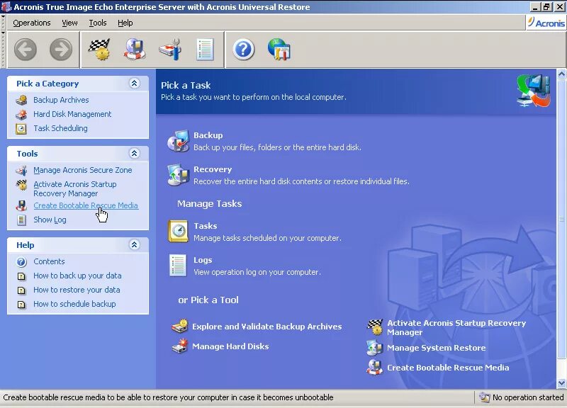The image size is (567, 408).
Task: Click sidebar Activate Acronis Startup Recovery Manager link
Action: (x=75, y=189)
